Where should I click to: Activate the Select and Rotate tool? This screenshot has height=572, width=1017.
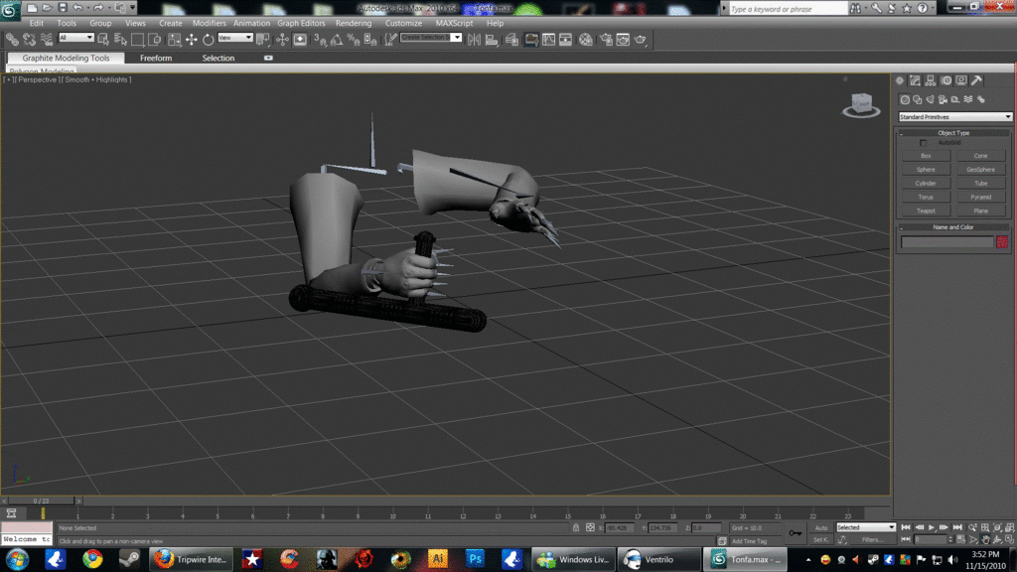coord(207,40)
